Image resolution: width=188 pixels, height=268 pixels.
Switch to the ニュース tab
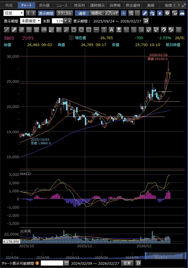62,5
